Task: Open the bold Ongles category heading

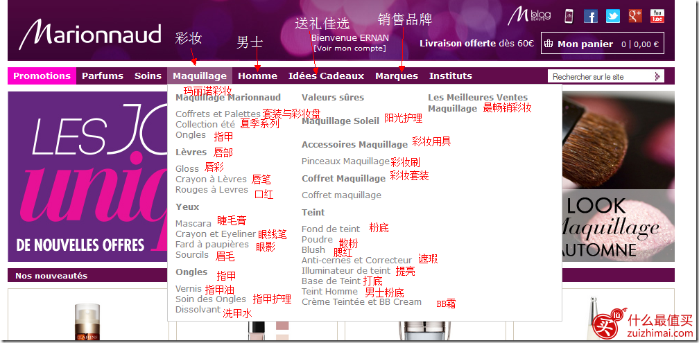Action: pos(191,272)
